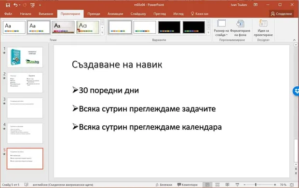The width and height of the screenshot is (299, 188).
Task: Click animation star icon under slide 1
Action: 4,53
